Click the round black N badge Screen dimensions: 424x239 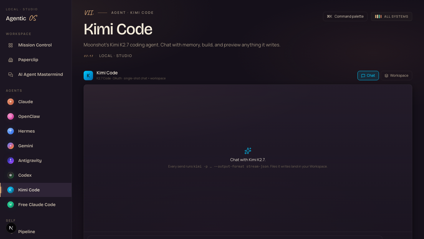click(11, 228)
